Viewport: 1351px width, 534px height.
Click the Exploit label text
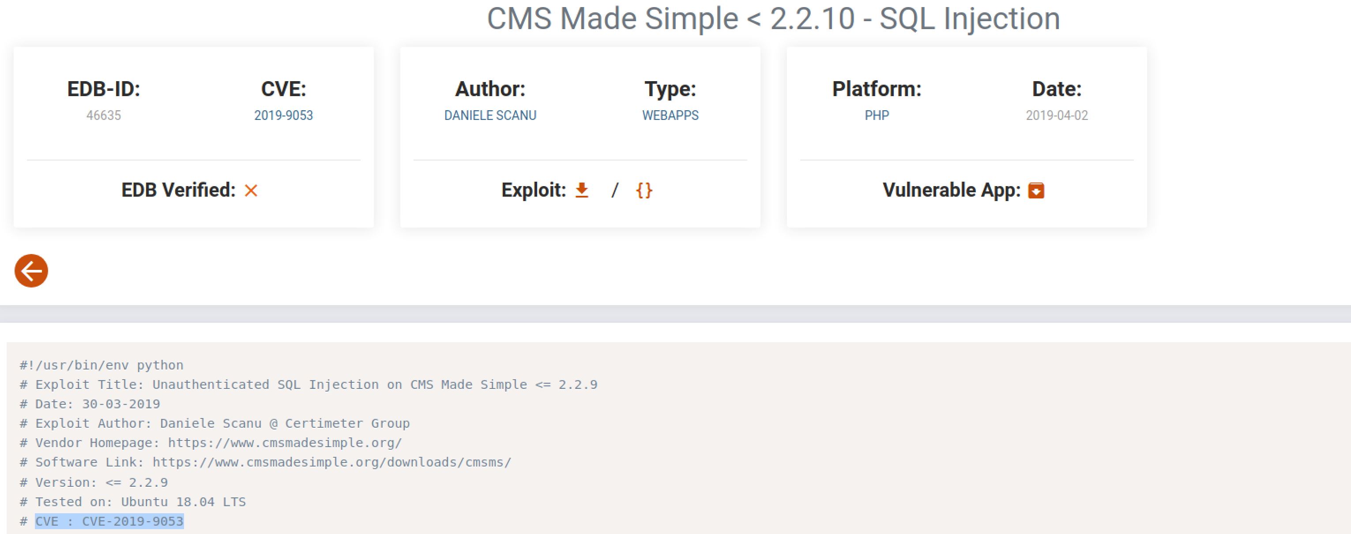[x=533, y=190]
